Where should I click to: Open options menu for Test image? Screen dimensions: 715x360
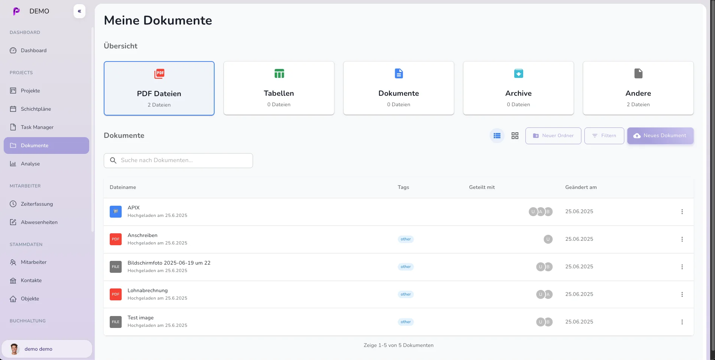pos(683,322)
